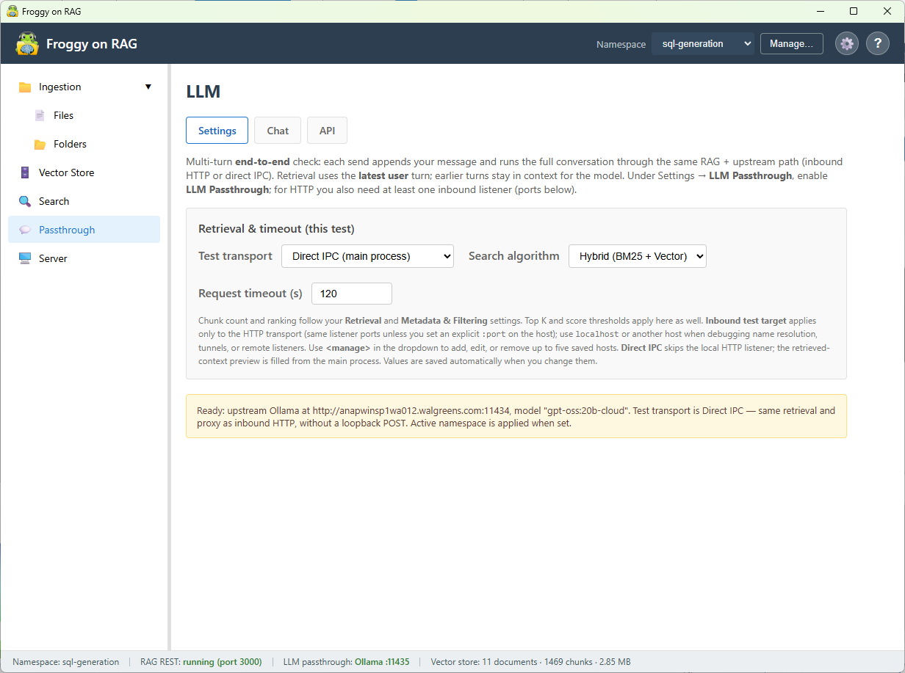Viewport: 905px width, 673px height.
Task: Minimize the Froggy on RAG window
Action: click(x=820, y=11)
